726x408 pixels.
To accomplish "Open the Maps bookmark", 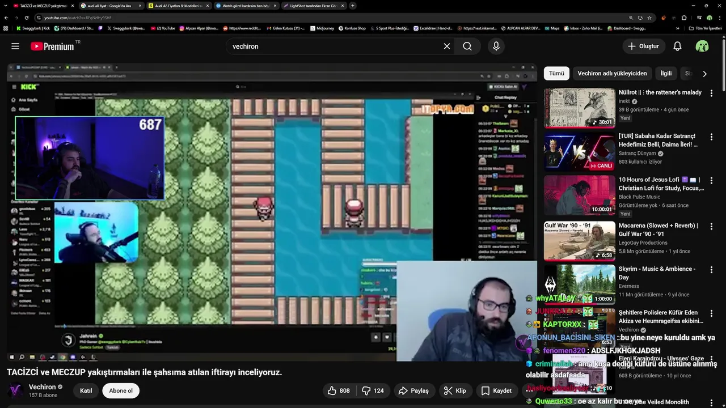I will point(551,28).
